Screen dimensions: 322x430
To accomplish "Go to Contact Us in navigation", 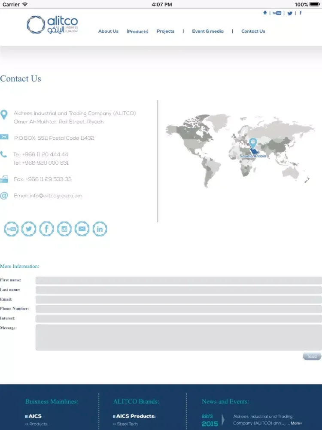I will (x=253, y=31).
